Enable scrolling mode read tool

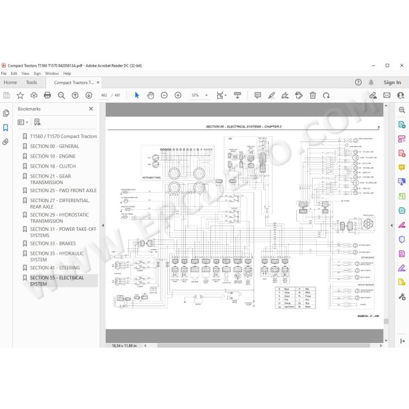[x=237, y=95]
